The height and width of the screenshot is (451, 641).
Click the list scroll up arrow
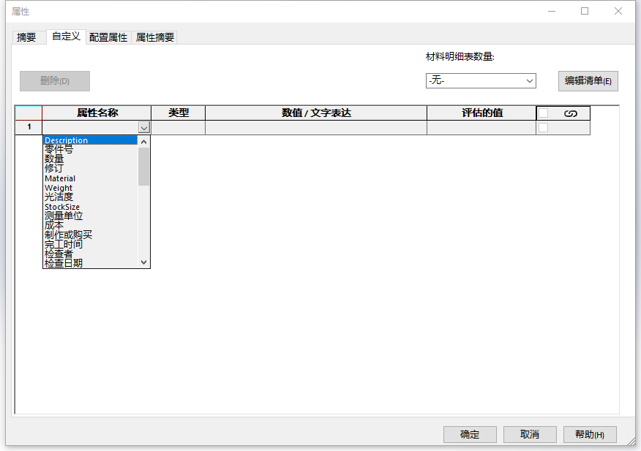click(143, 142)
